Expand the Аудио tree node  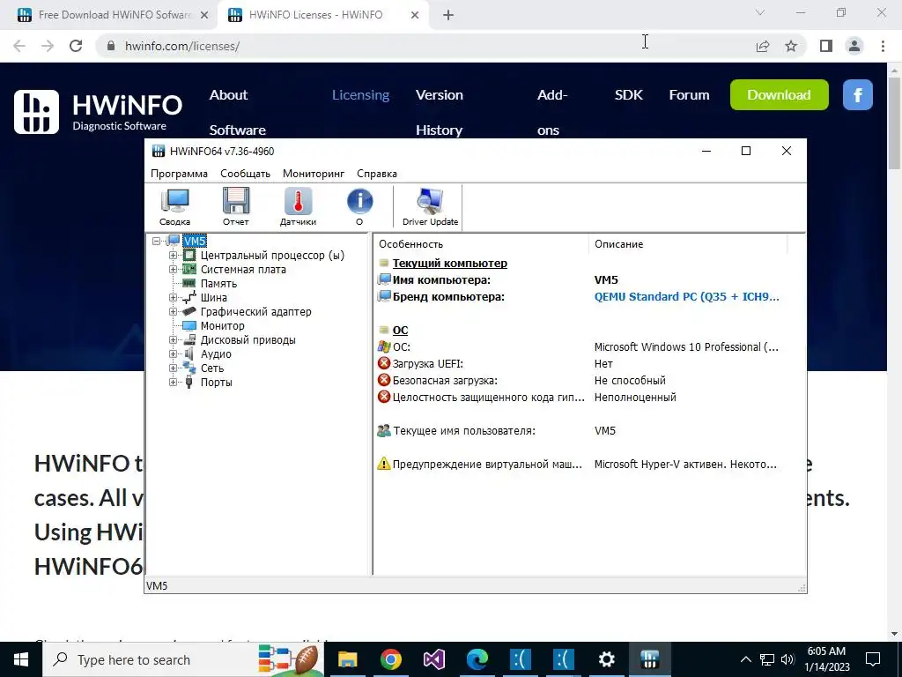tap(174, 354)
